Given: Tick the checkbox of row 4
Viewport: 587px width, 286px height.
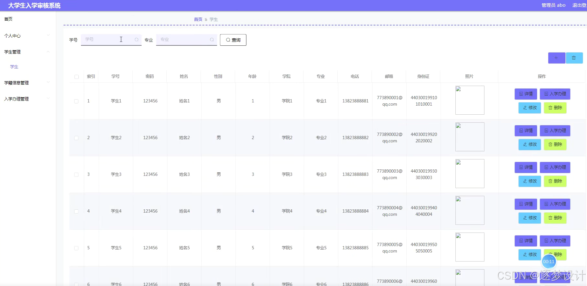Looking at the screenshot, I should coord(76,211).
